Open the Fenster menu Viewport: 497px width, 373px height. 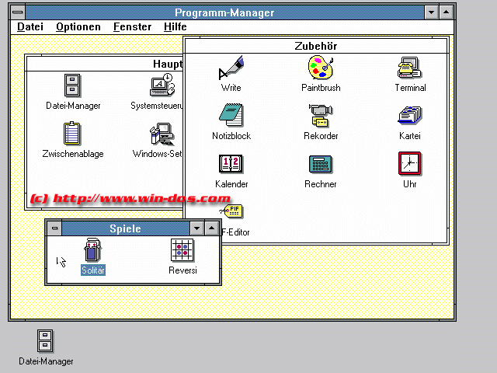point(132,26)
